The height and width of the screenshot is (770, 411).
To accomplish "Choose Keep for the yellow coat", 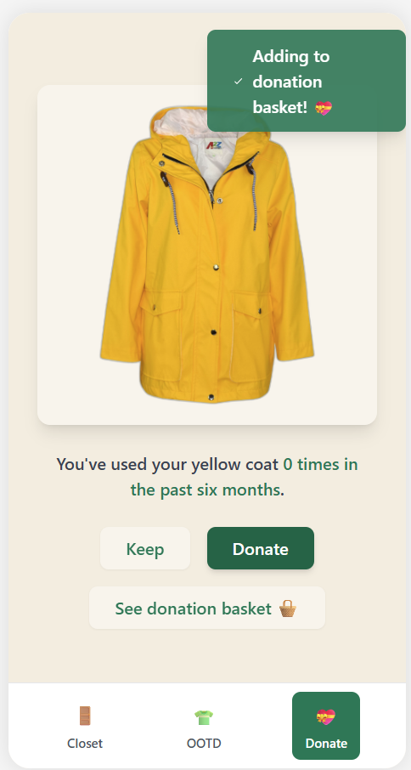I will [145, 548].
